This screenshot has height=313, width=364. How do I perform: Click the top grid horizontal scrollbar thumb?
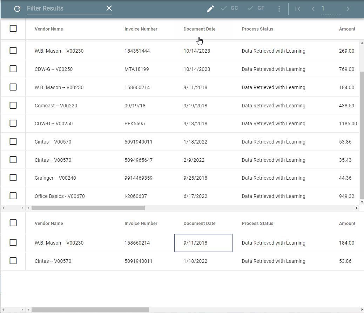point(88,208)
